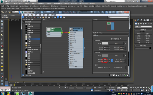This screenshot has width=153, height=95.
Task: Click the random seed value field
Action: (106, 67)
